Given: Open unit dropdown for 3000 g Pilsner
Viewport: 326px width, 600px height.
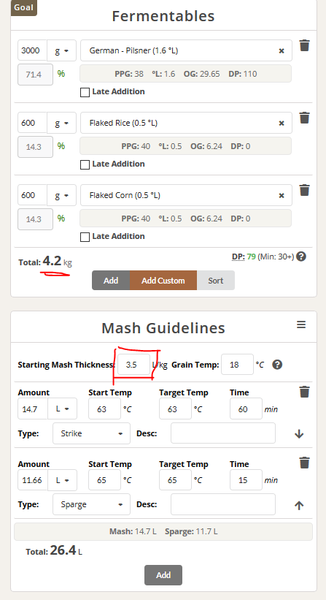Looking at the screenshot, I should pyautogui.click(x=61, y=50).
